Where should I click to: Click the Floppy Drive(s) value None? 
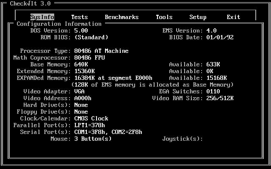tap(81, 112)
